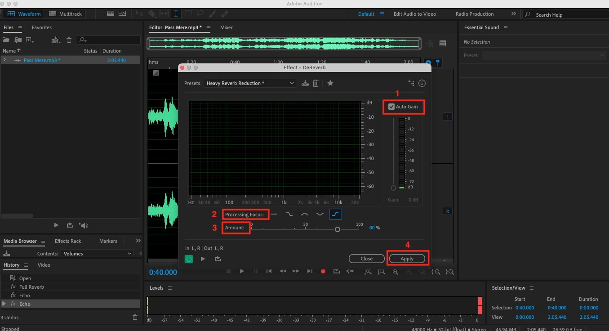Screen dimensions: 609x331
Task: Open the Presets dropdown in DeReverb
Action: click(x=250, y=83)
